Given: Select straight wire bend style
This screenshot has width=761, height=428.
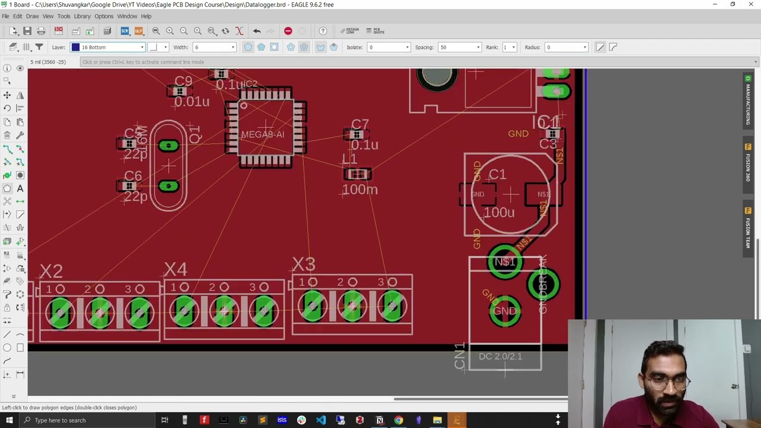Looking at the screenshot, I should point(600,47).
